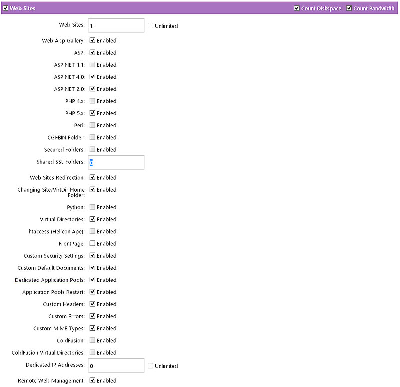
Task: Toggle Secured Folders Enabled checkbox
Action: (92, 149)
